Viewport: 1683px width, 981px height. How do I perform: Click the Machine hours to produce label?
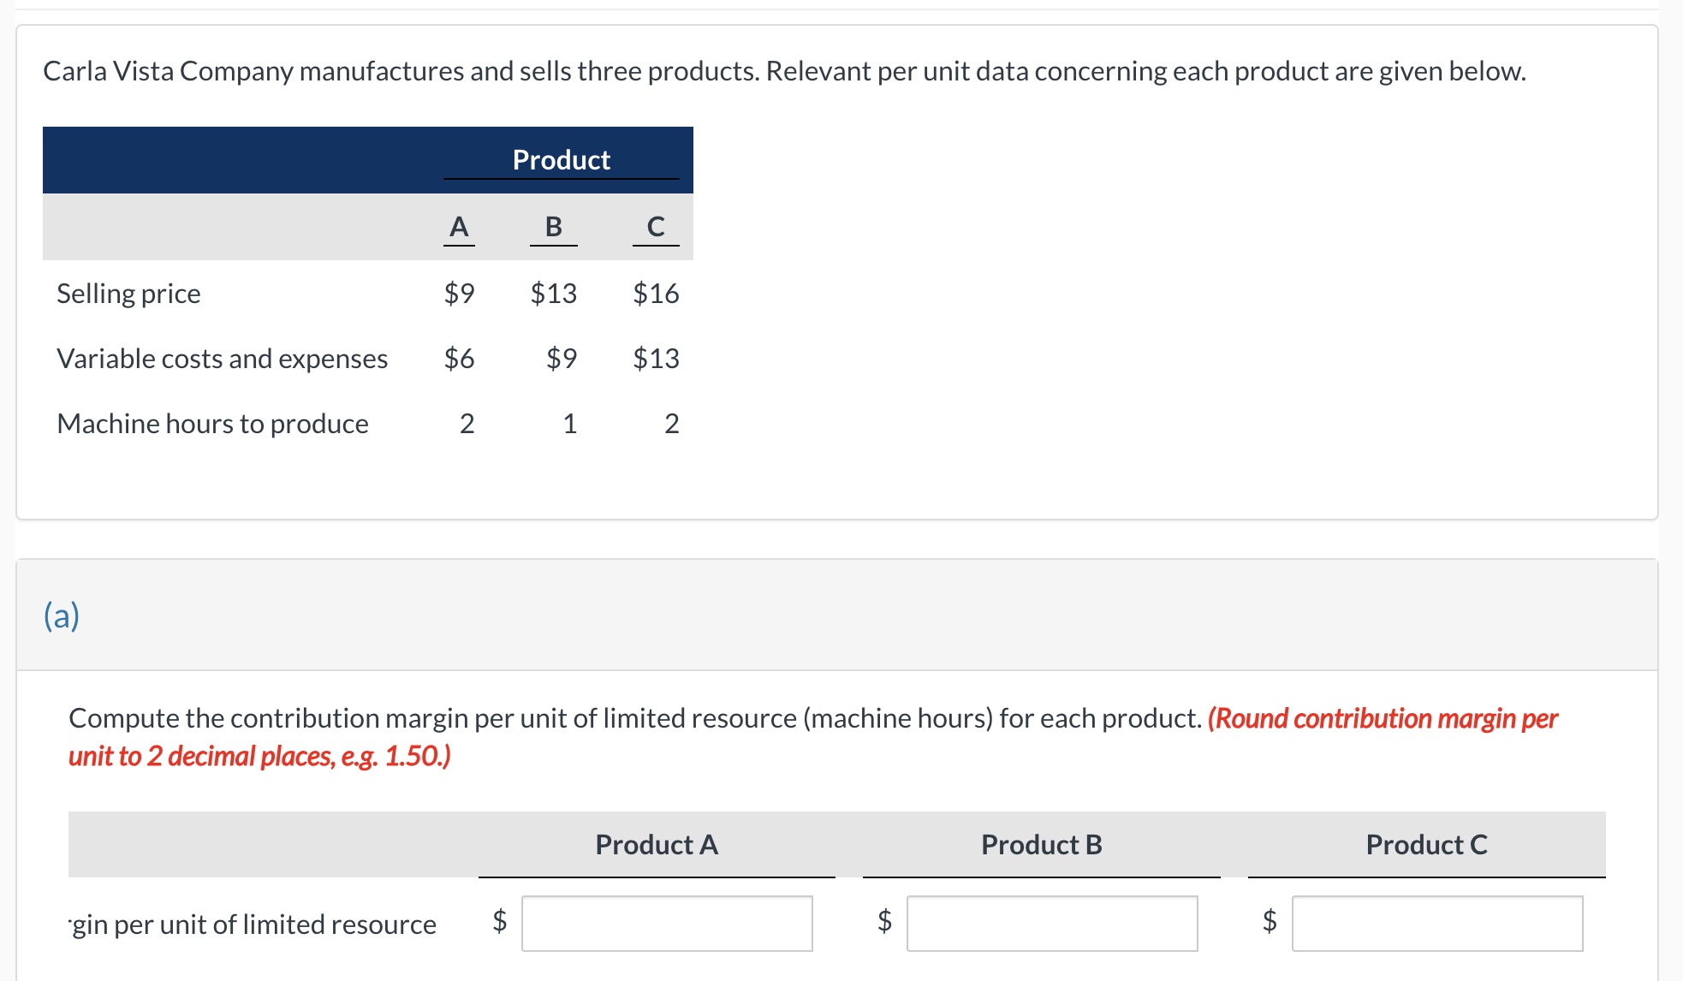click(x=212, y=424)
